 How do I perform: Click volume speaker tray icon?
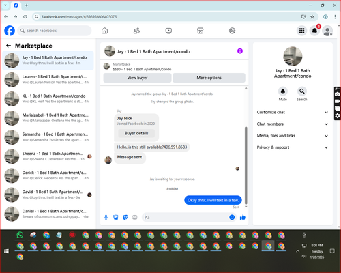pyautogui.click(x=304, y=257)
